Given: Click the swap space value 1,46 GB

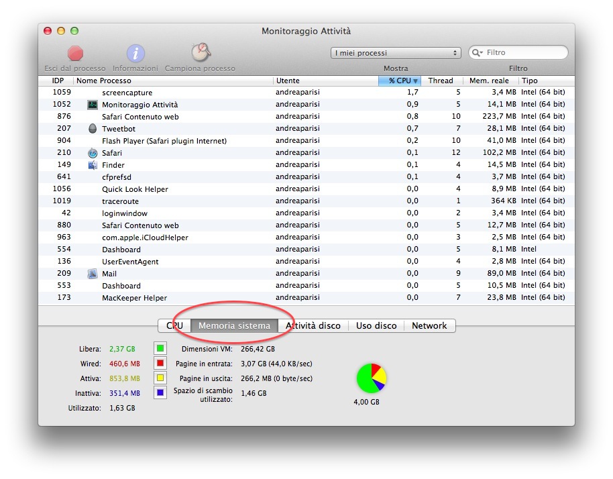Looking at the screenshot, I should tap(254, 393).
